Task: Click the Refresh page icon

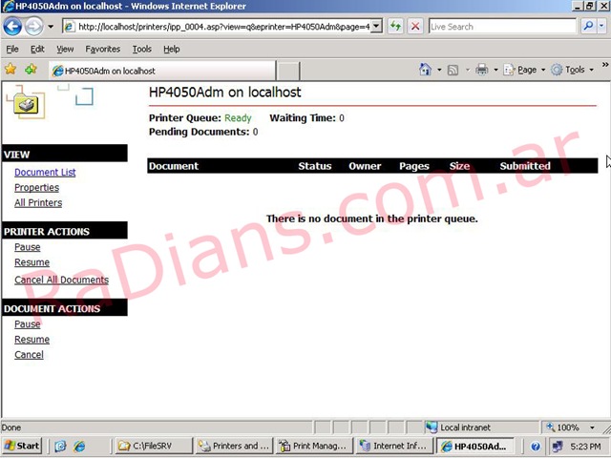Action: click(x=395, y=27)
